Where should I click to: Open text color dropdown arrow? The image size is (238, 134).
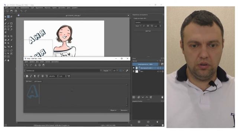[x=123, y=71]
